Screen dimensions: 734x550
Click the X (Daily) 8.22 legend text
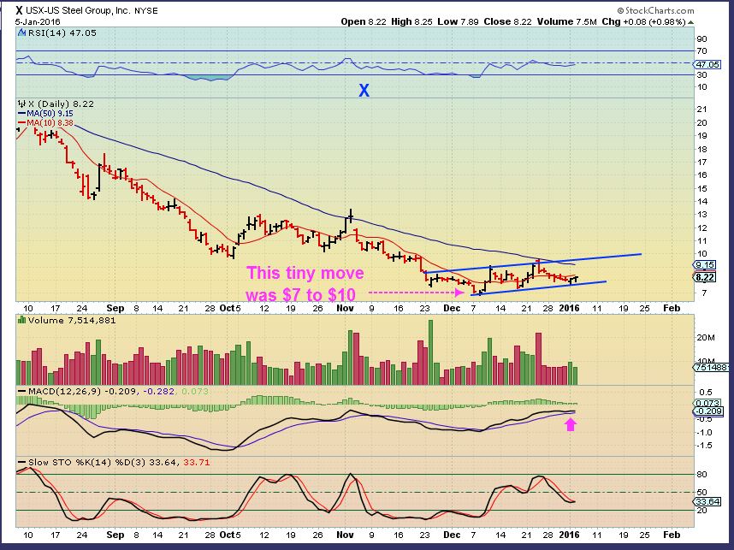click(x=62, y=103)
